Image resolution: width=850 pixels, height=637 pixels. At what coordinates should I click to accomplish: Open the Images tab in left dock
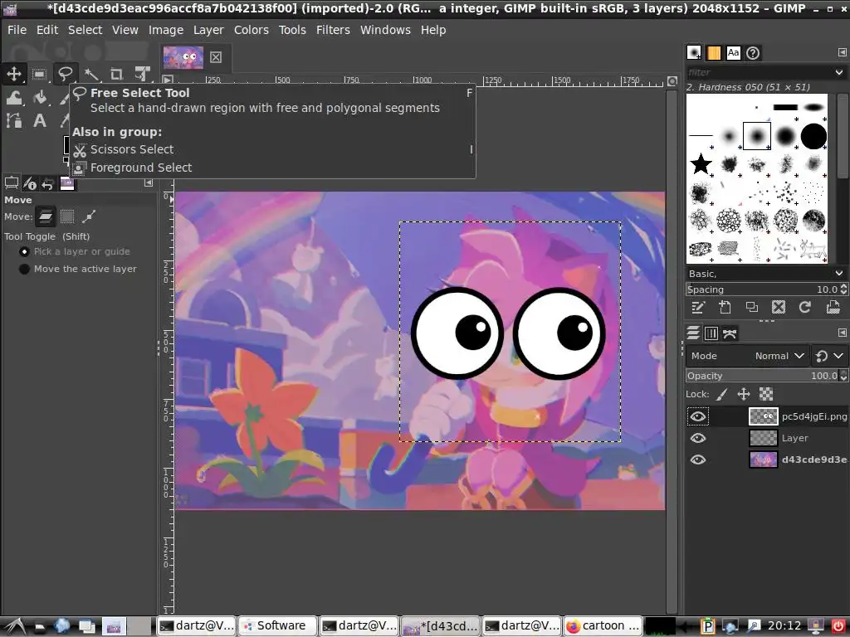(x=67, y=183)
